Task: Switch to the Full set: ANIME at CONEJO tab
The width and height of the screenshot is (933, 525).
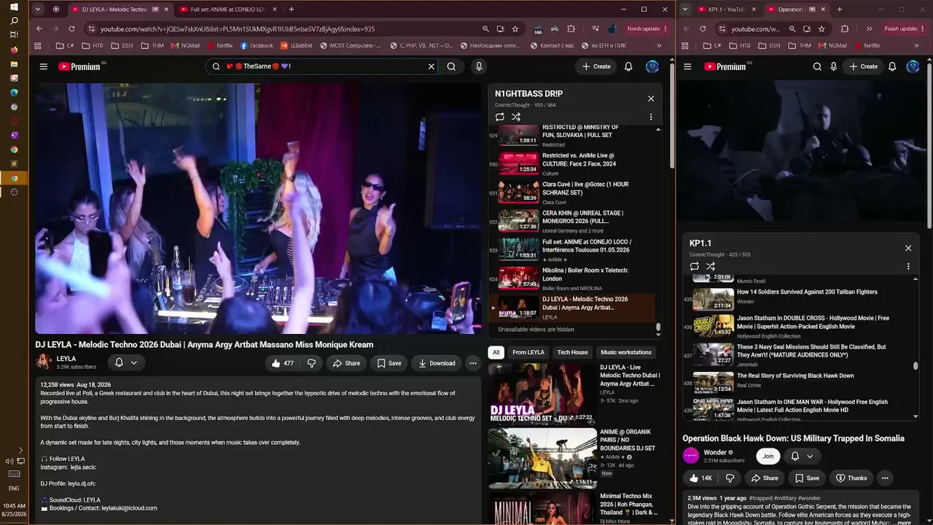Action: [x=230, y=9]
